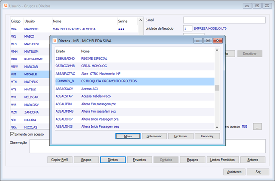
Task: Select user MMM MATEUSM row
Action: pyautogui.click(x=30, y=52)
